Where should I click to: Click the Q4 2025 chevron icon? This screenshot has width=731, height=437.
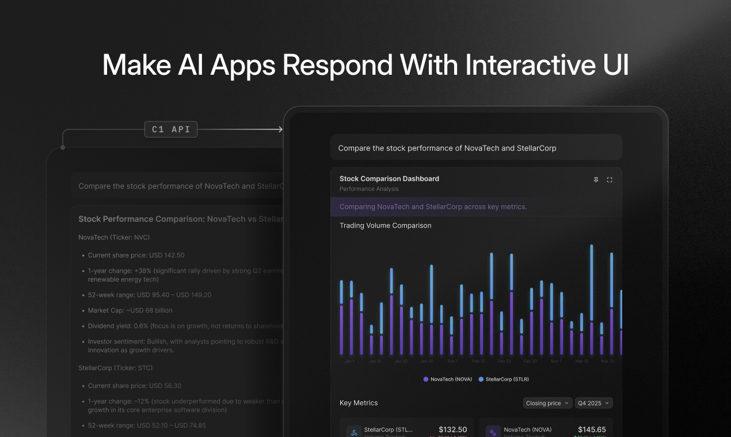[607, 403]
